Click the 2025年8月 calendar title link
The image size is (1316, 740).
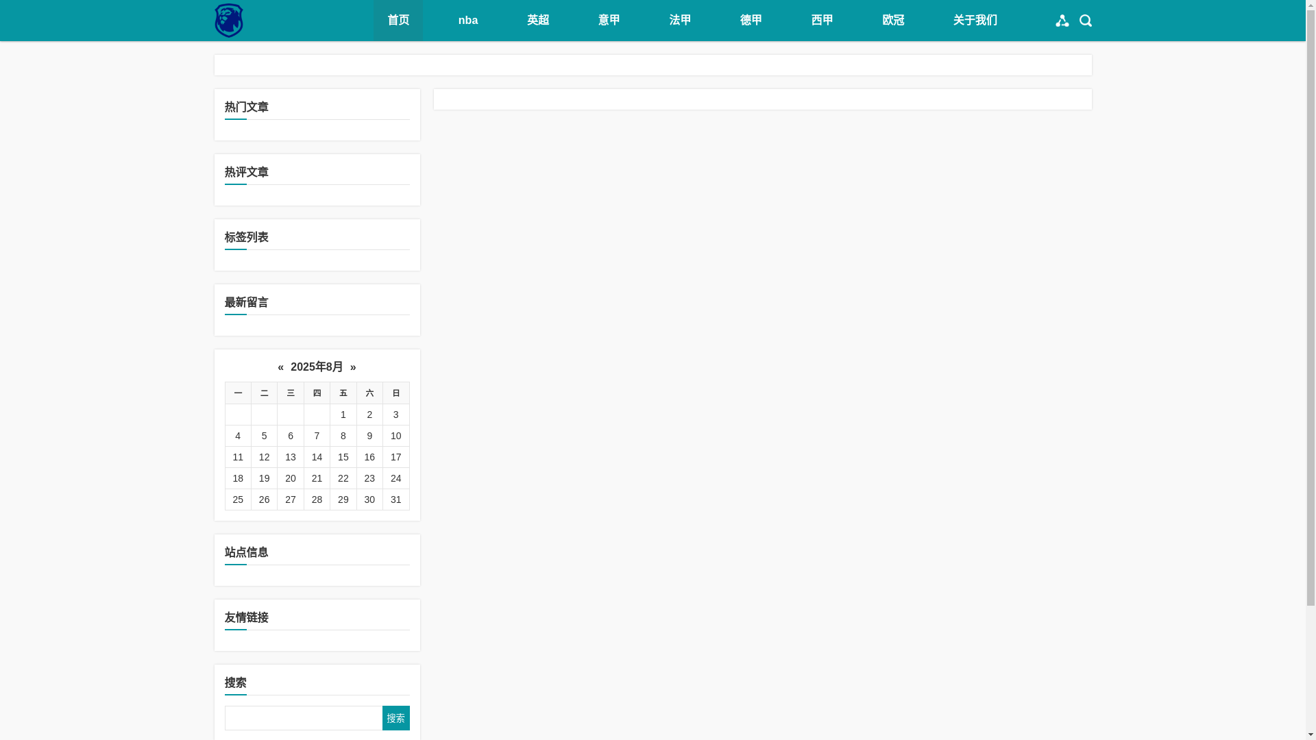(317, 367)
